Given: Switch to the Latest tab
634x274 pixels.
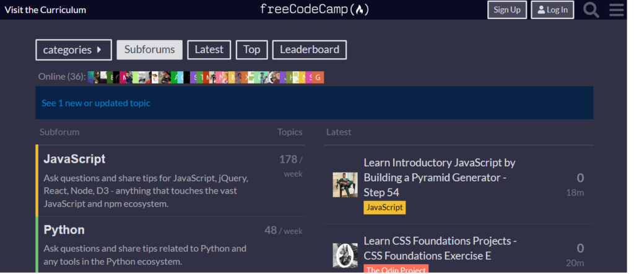Looking at the screenshot, I should [209, 49].
